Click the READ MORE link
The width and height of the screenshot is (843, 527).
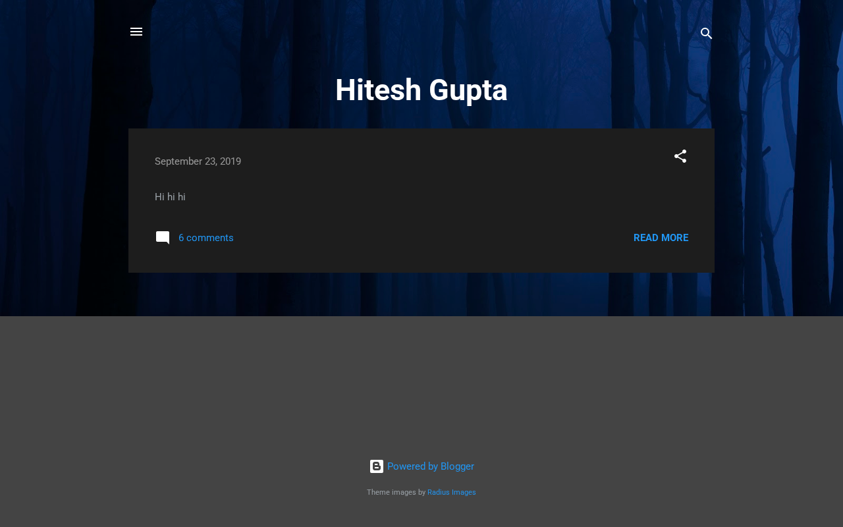pos(661,238)
